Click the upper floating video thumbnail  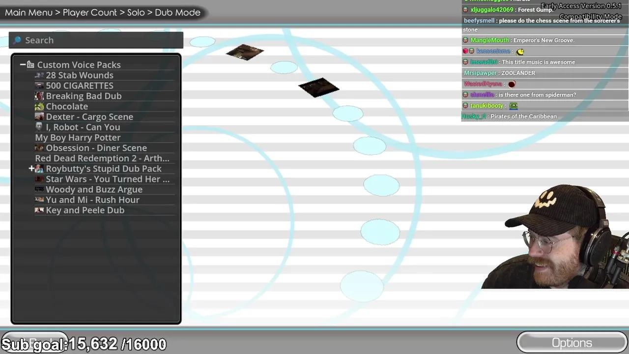(x=245, y=52)
